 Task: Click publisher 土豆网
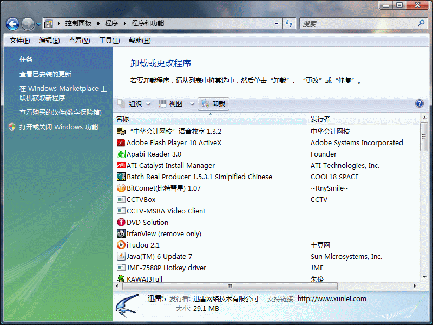click(320, 245)
